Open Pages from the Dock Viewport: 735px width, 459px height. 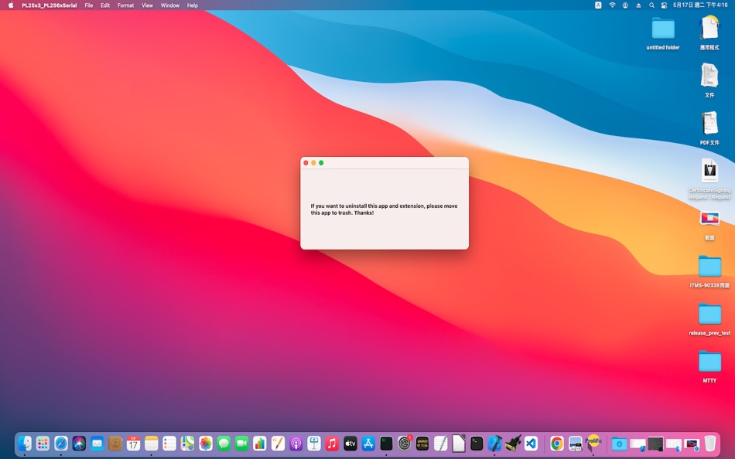[278, 443]
